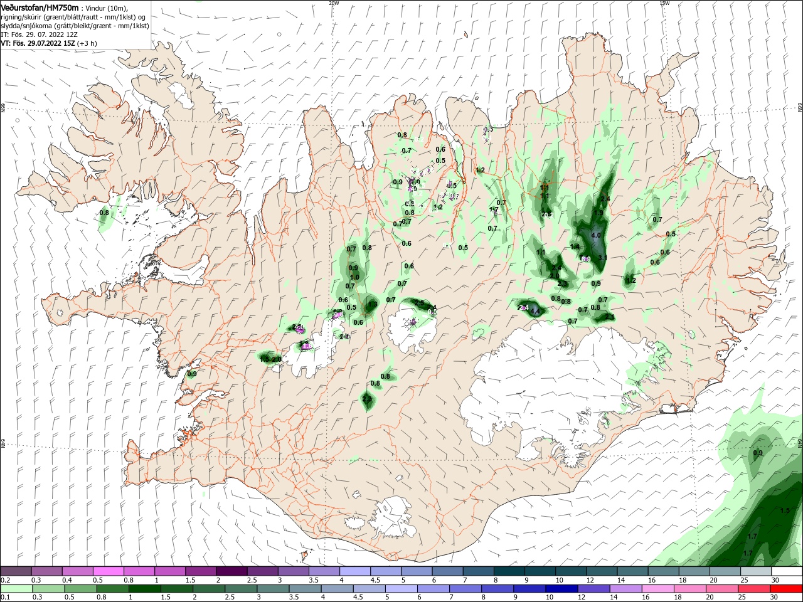Click the valid time line VT: Fös. 29.07.2022 15Z
The image size is (803, 602).
[38, 43]
